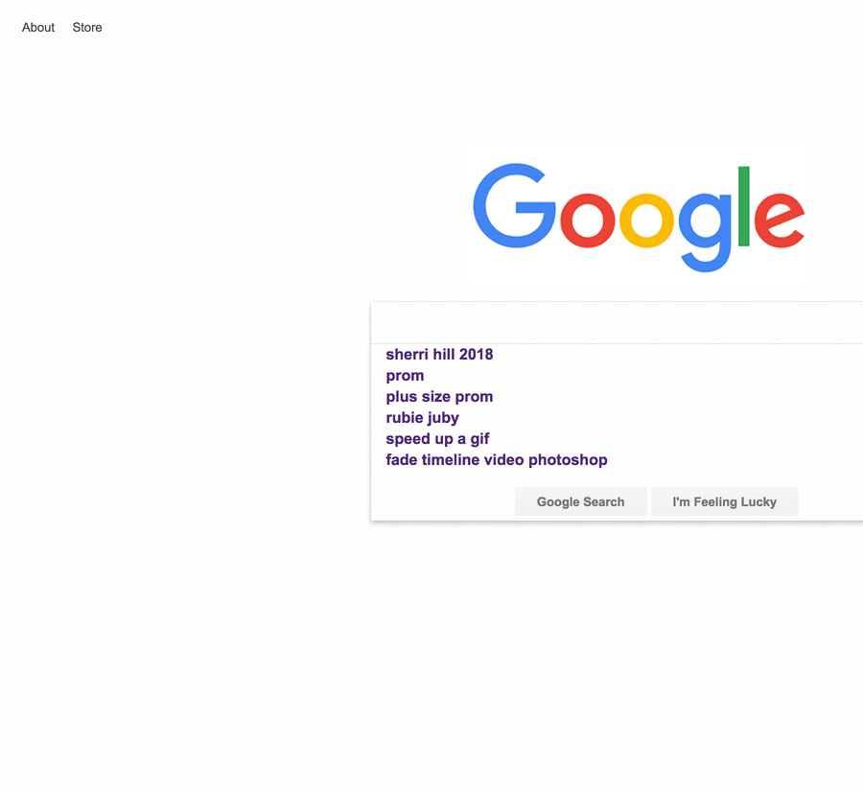863x791 pixels.
Task: Select the 'rubie juby' suggestion
Action: pyautogui.click(x=422, y=418)
